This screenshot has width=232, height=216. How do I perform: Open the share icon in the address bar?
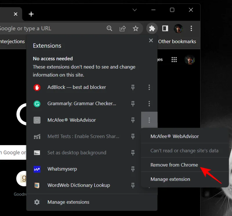pos(122,28)
